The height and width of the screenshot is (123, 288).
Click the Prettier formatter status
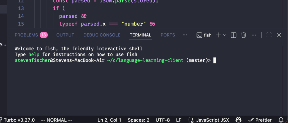[260, 120]
